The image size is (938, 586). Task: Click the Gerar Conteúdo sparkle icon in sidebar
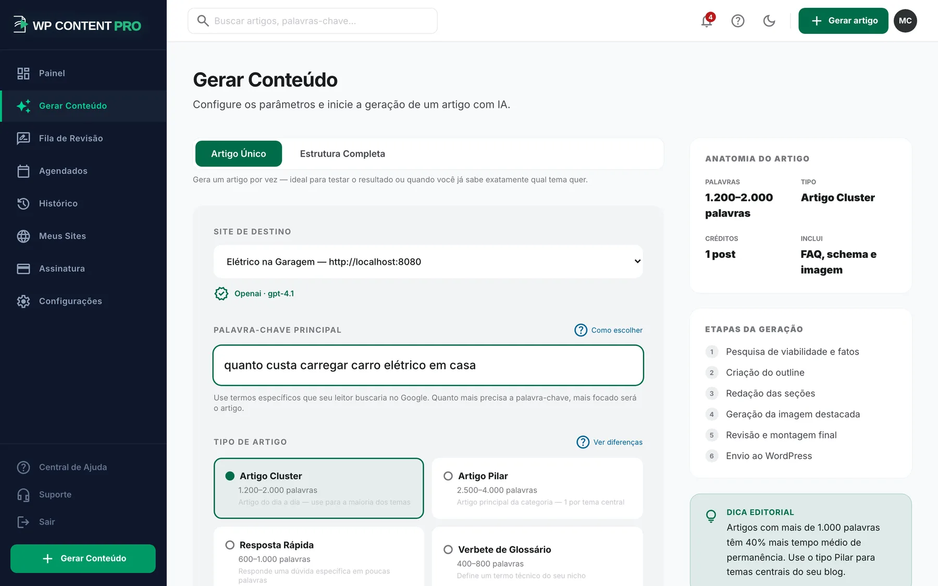click(x=23, y=106)
